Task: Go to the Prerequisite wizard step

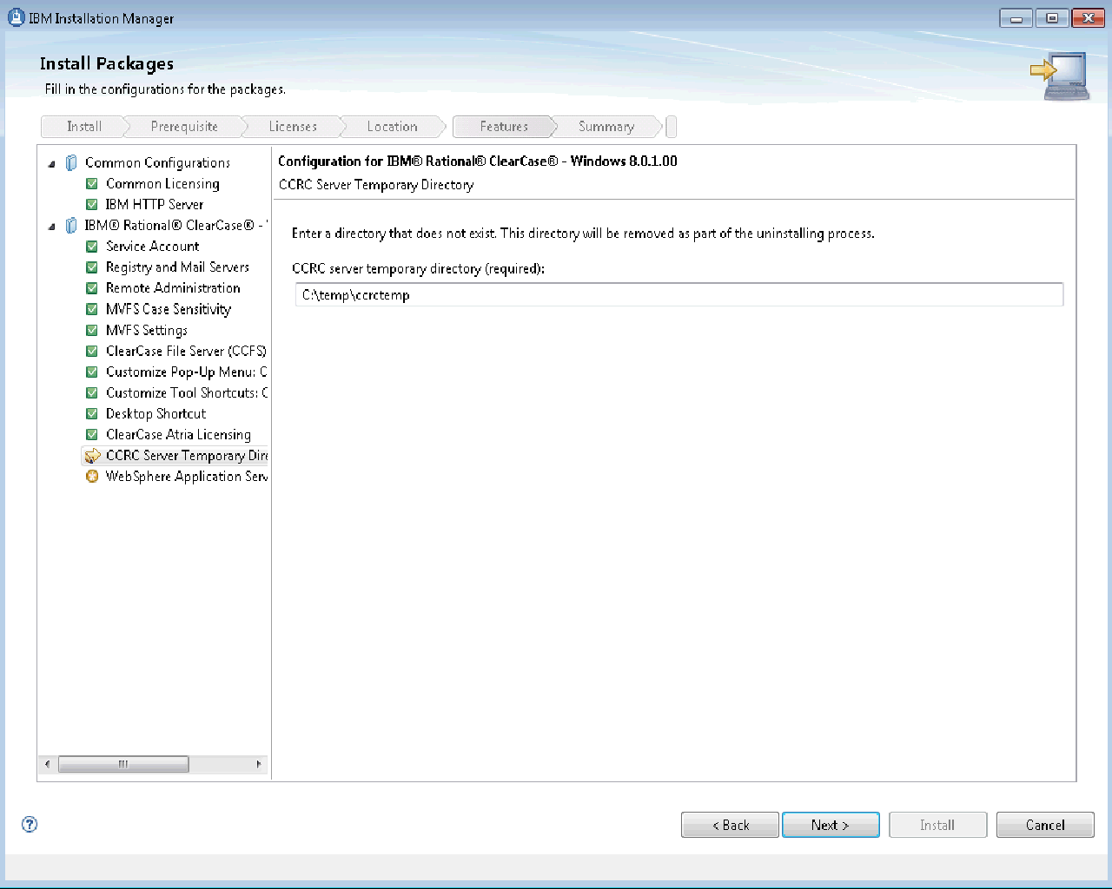Action: (184, 127)
